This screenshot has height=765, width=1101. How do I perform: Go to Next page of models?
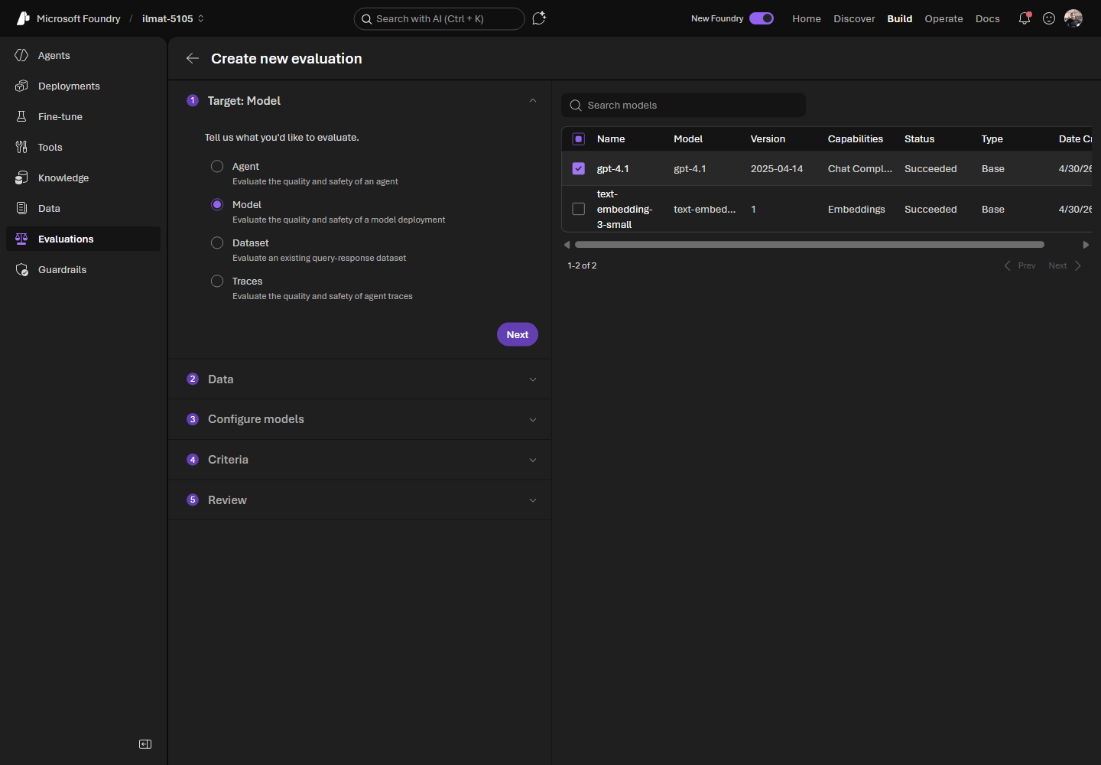(1065, 265)
